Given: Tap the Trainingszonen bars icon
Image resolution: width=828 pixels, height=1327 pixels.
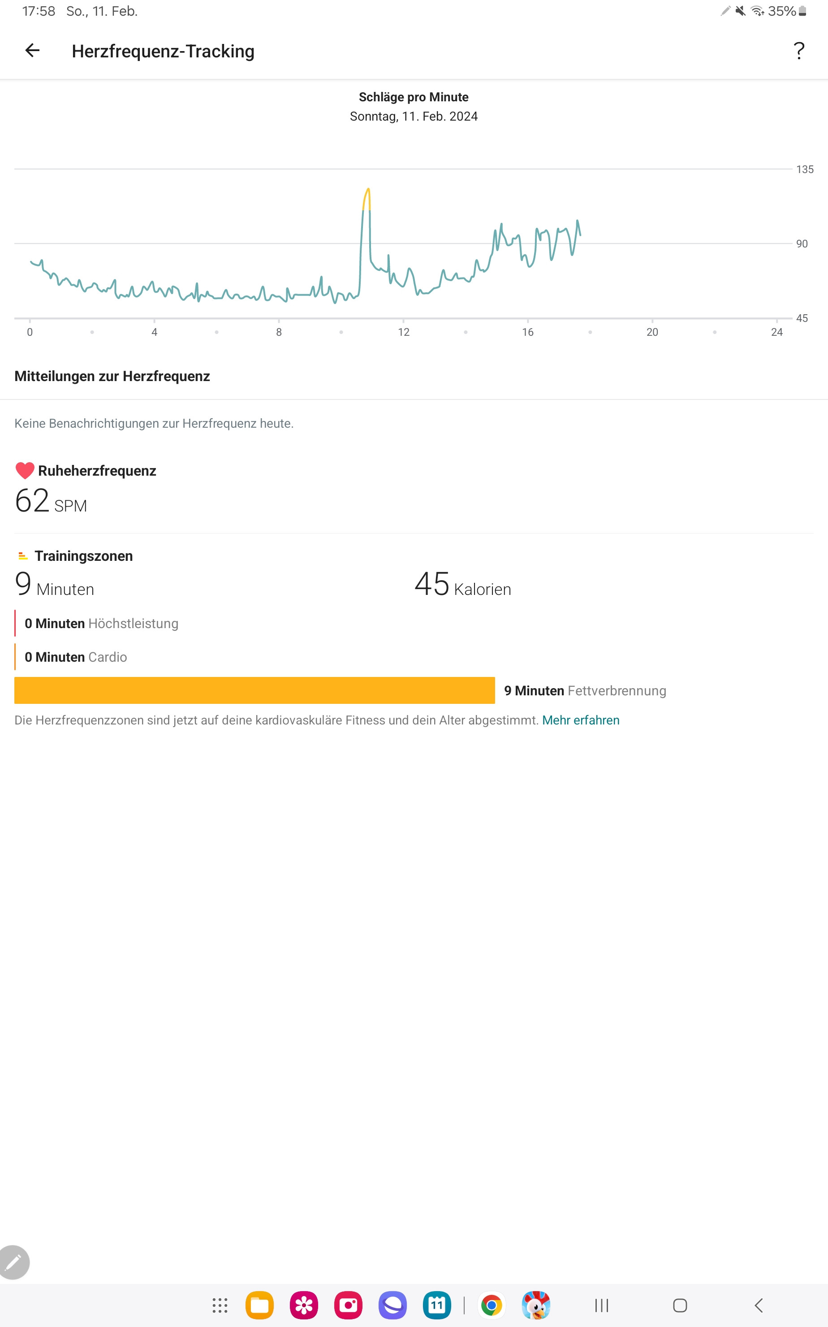Looking at the screenshot, I should 22,556.
